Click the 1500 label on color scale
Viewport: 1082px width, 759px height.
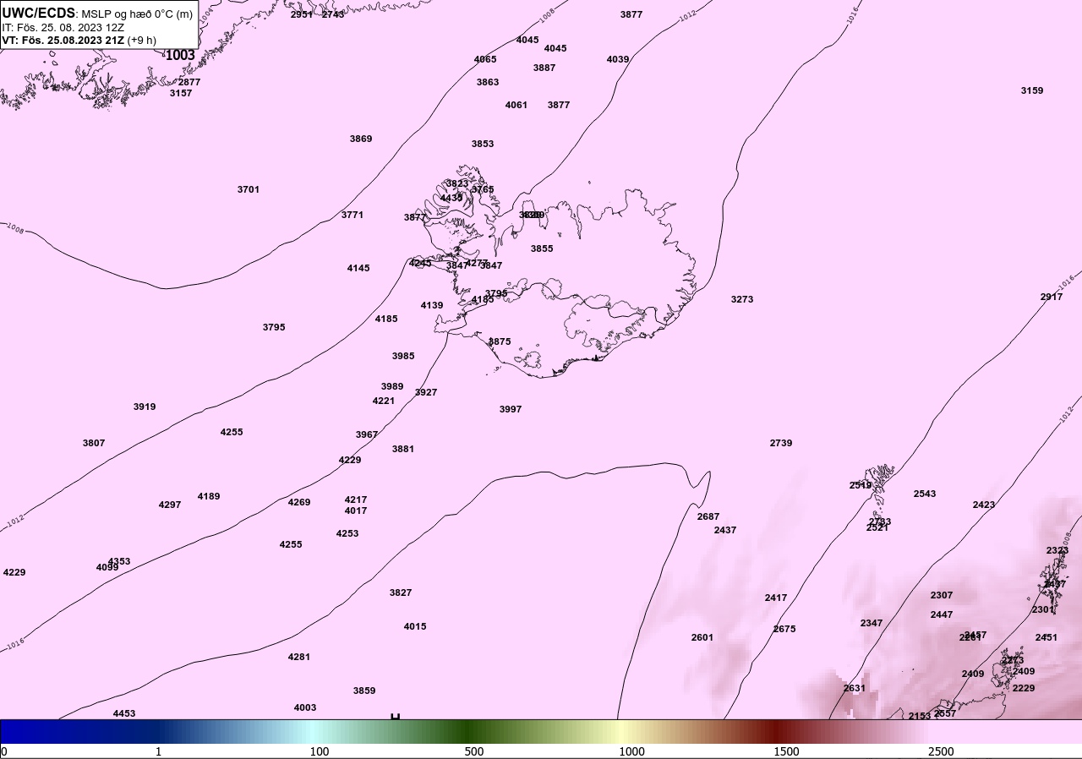click(x=786, y=751)
